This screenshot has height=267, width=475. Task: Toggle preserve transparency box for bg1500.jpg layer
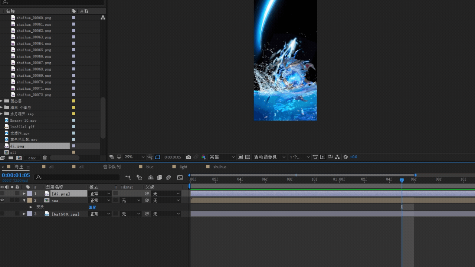115,214
